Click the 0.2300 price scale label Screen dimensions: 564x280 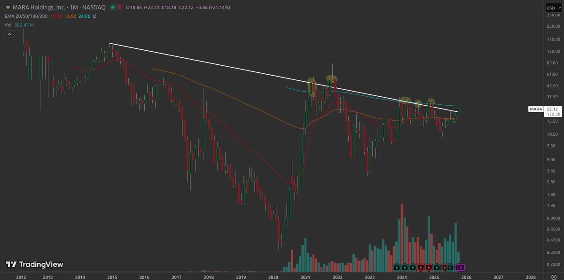tap(553, 265)
